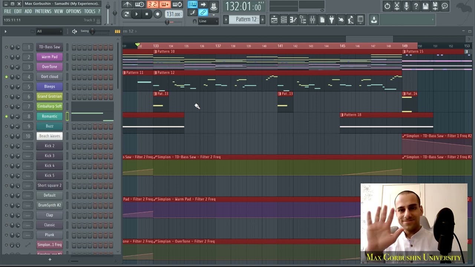Toggle multilink to controllers button
Screen dimensions: 475x267
[x=203, y=13]
